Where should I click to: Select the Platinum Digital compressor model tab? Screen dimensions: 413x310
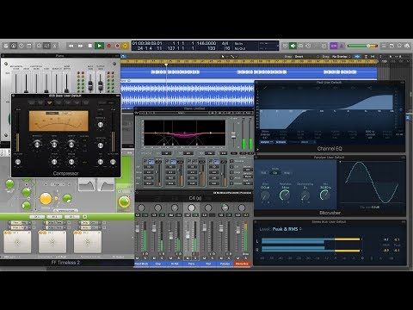coord(32,102)
